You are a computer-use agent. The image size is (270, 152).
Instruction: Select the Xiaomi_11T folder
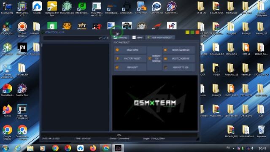[x=261, y=28]
